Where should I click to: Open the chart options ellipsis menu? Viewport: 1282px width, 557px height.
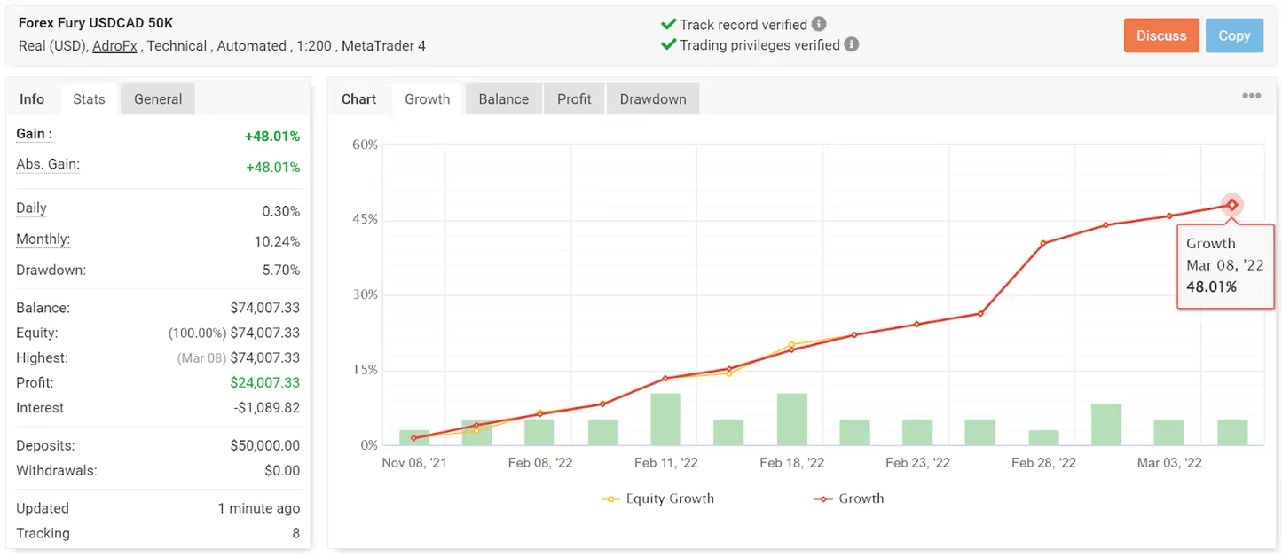[1251, 95]
